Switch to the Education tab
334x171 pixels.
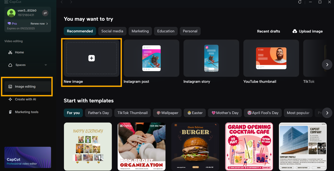click(x=166, y=31)
